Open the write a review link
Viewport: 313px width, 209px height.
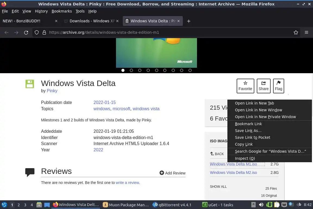pos(127,183)
